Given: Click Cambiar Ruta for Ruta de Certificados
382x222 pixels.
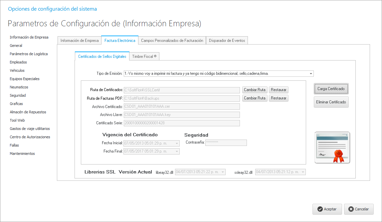Looking at the screenshot, I should click(x=255, y=90).
